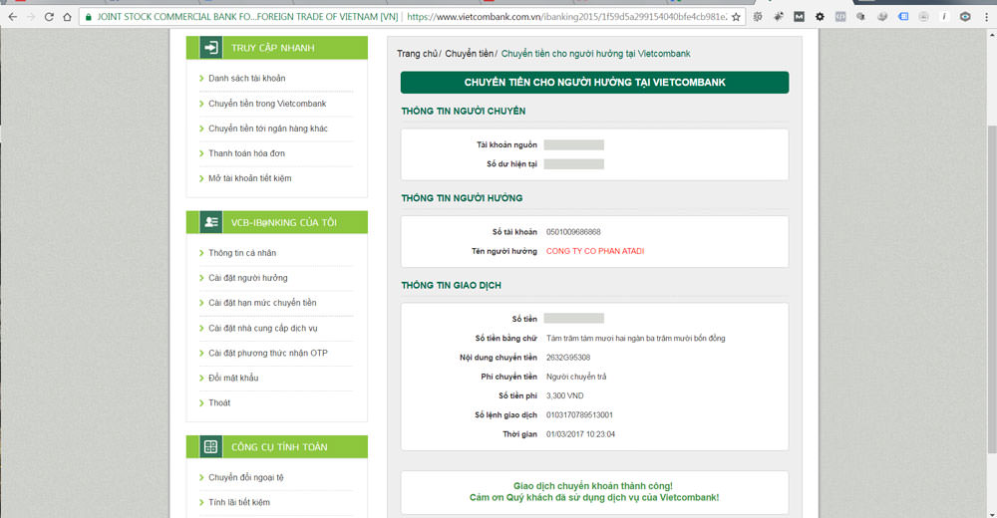This screenshot has height=518, width=997.
Task: Click the browser home icon
Action: click(67, 17)
